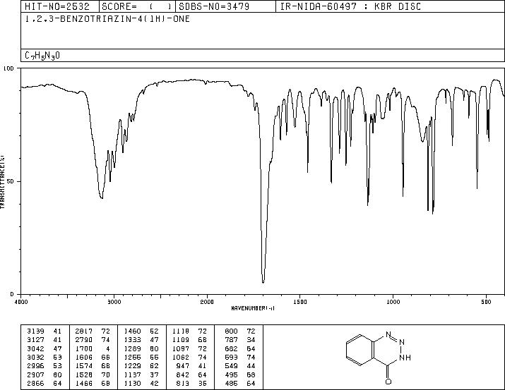Click peak table entry 1118
The image size is (505, 390).
[x=181, y=331]
